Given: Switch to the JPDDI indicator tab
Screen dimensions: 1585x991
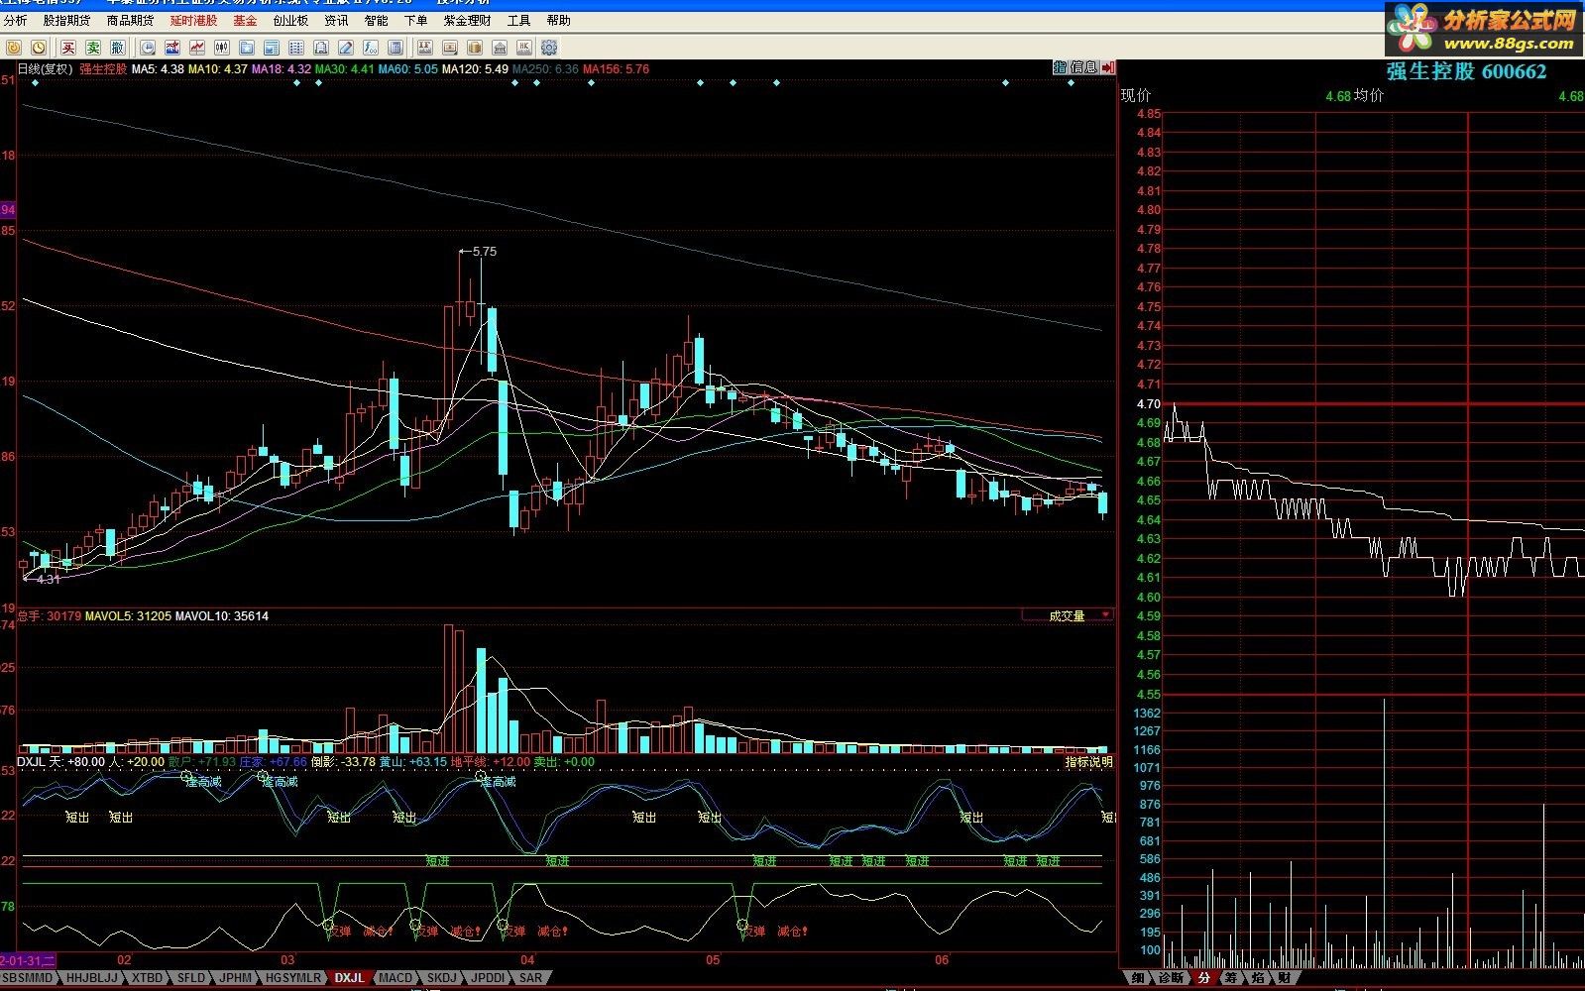Looking at the screenshot, I should point(489,978).
